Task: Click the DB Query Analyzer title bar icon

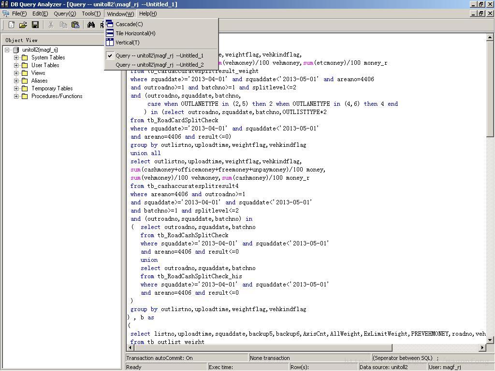Action: click(x=5, y=4)
